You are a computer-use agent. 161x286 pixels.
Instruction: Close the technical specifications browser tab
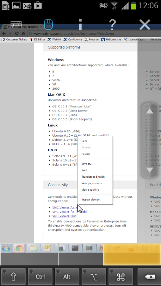(x=41, y=27)
